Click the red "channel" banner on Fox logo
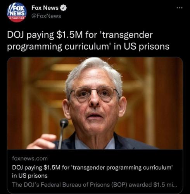The image size is (190, 194). tap(17, 18)
